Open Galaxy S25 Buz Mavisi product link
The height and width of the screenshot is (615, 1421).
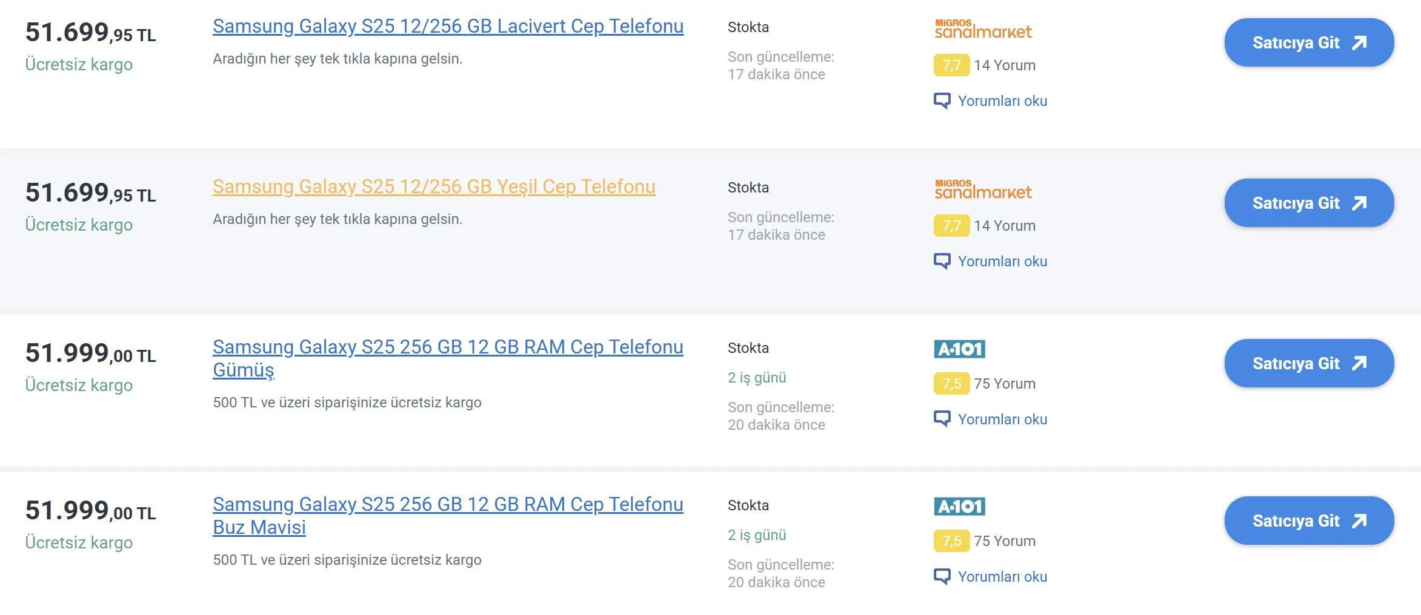448,505
